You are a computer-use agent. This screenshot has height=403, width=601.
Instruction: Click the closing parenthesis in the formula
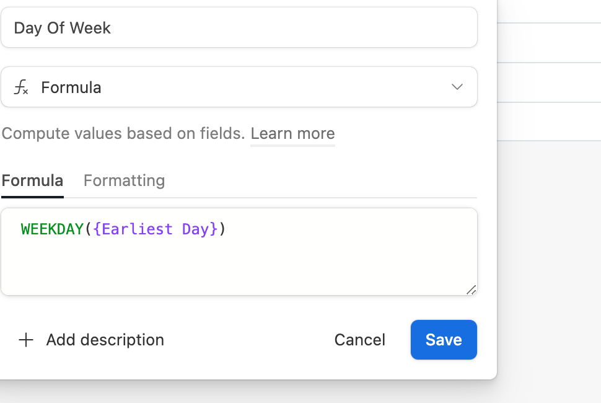click(222, 229)
